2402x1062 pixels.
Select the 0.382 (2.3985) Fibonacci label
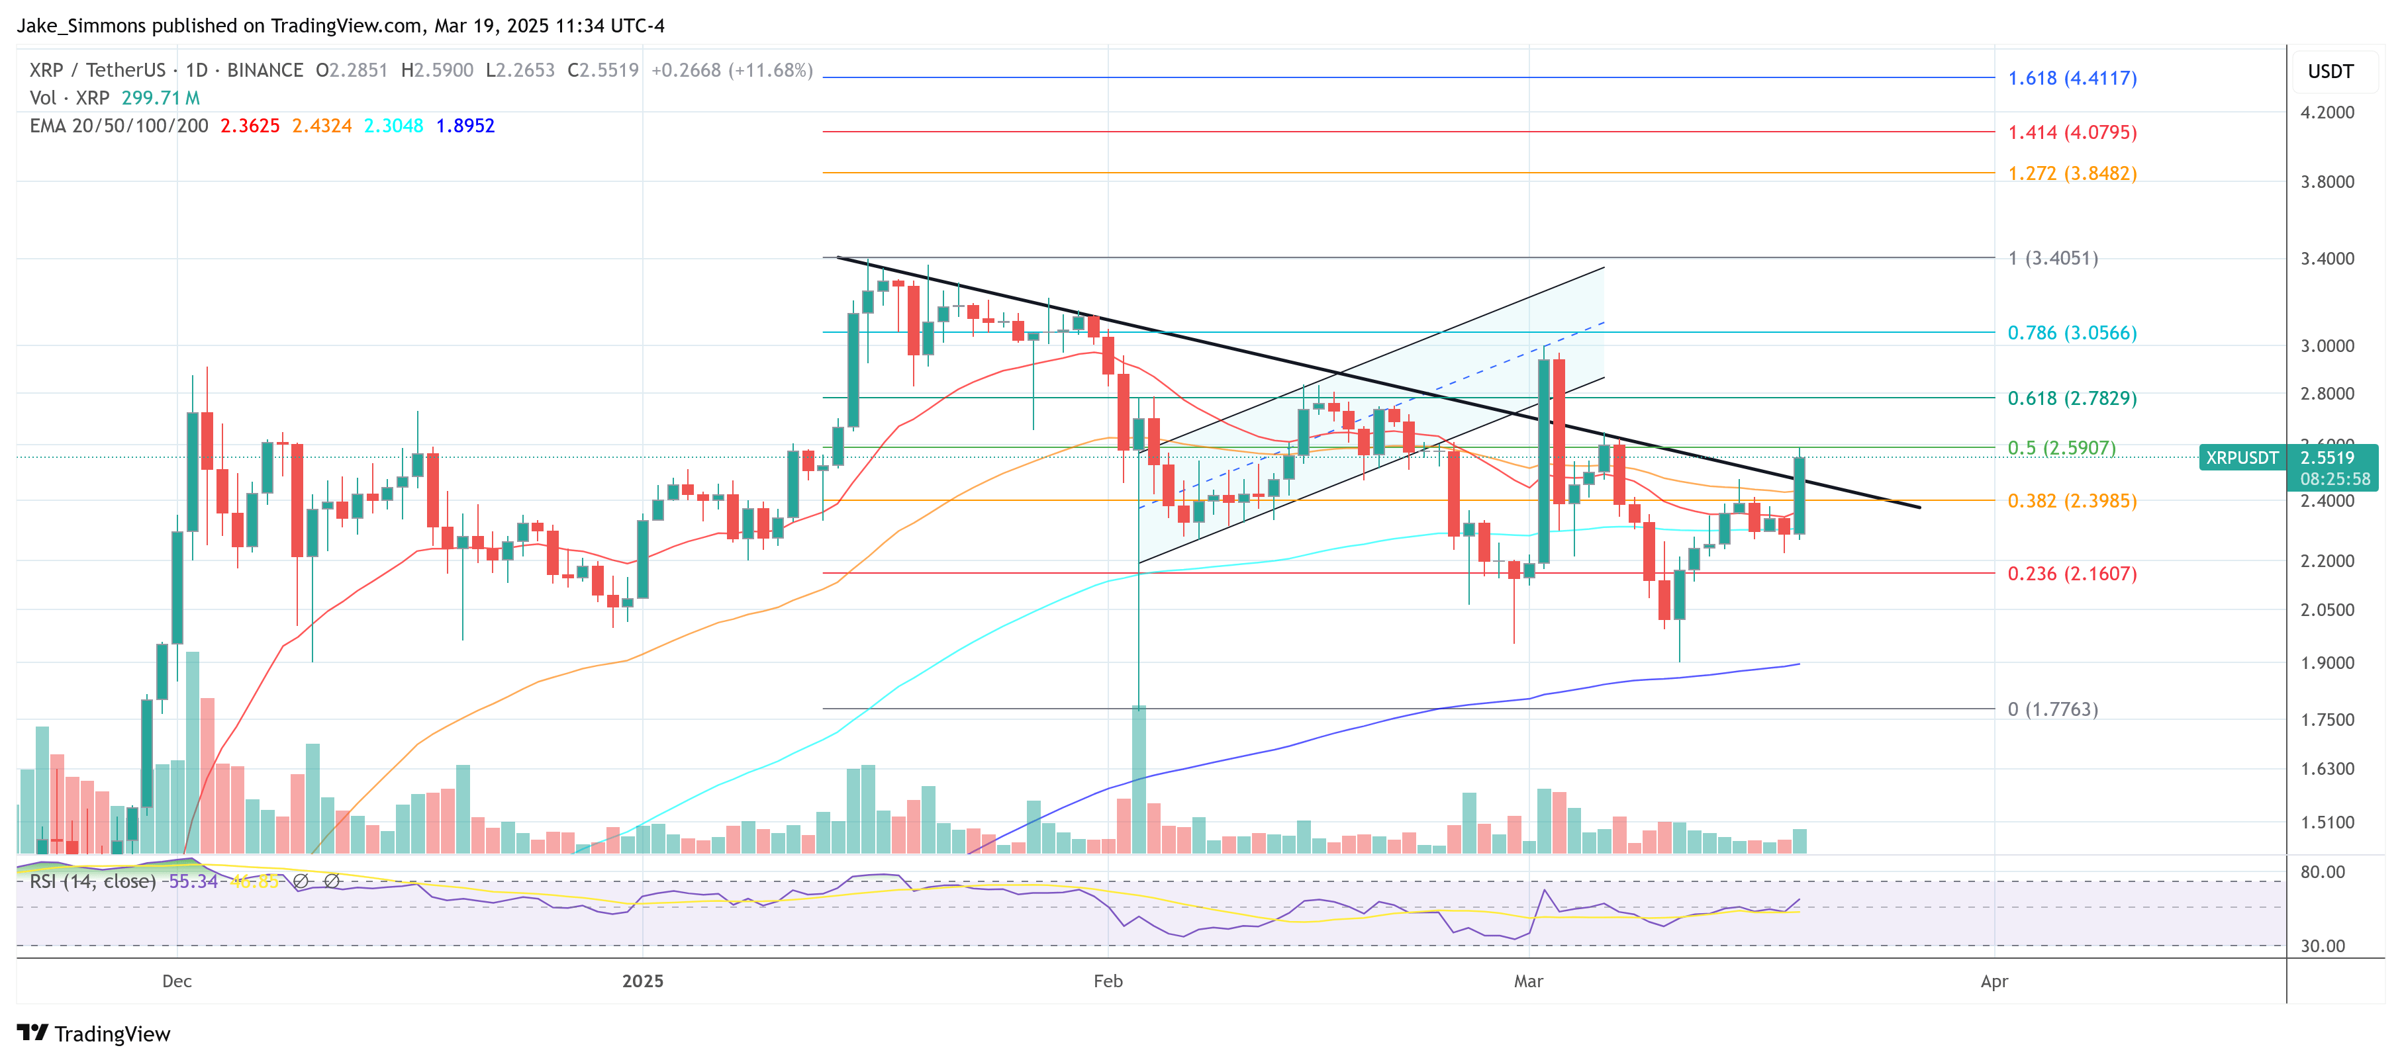click(x=2072, y=500)
